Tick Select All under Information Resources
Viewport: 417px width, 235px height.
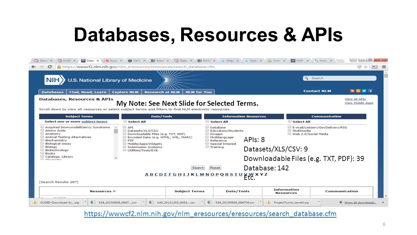(207, 122)
